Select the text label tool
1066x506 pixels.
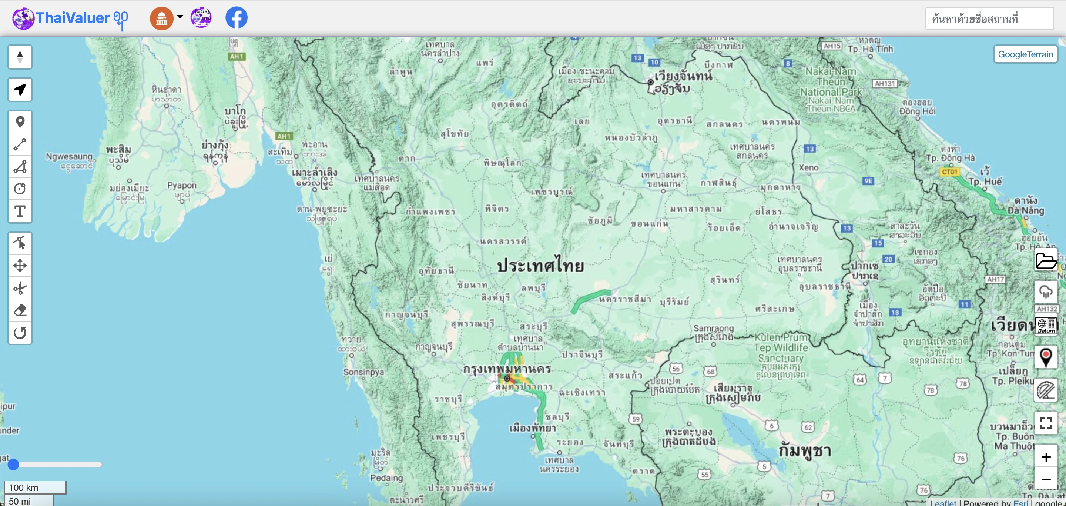coord(20,211)
